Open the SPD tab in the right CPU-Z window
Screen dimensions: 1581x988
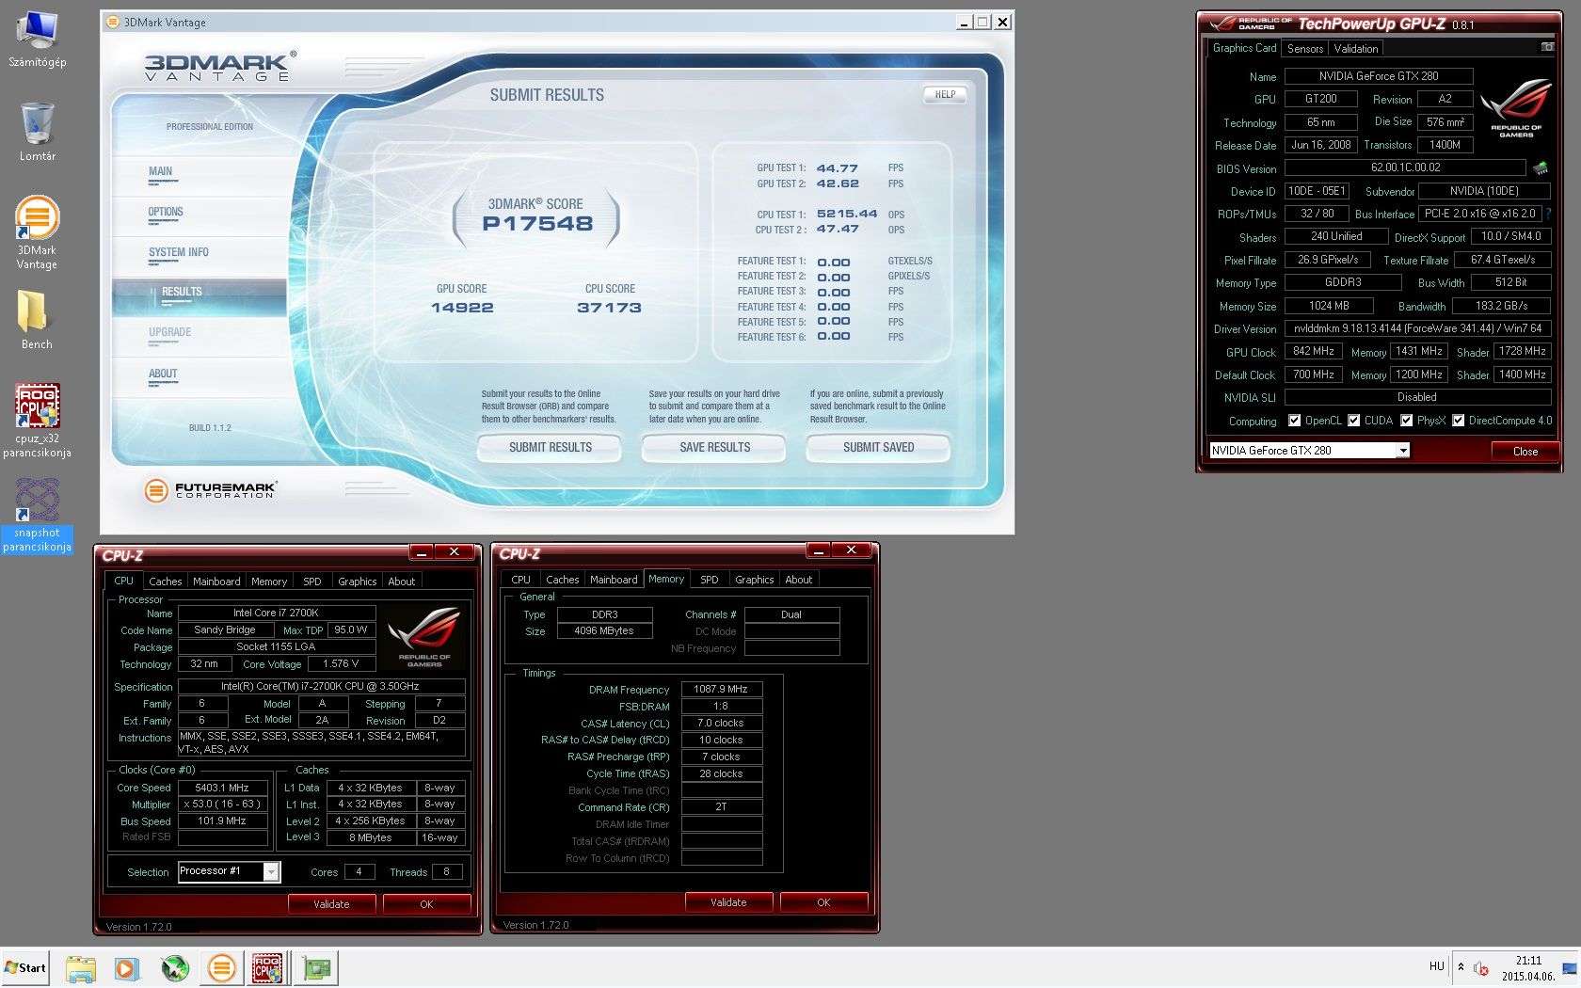[710, 580]
